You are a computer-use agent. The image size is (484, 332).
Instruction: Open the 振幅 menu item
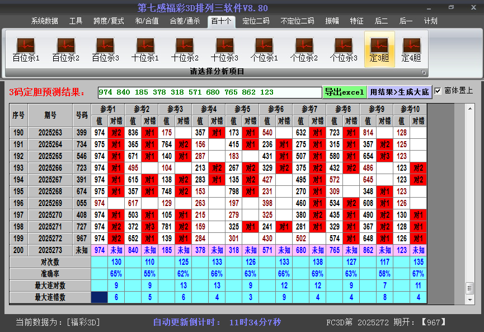[333, 21]
